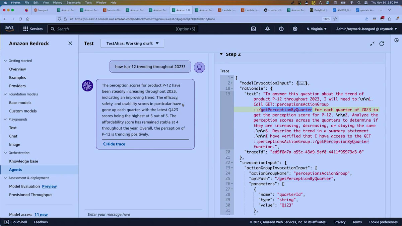Open the TestAlias: Working draft dropdown
The height and width of the screenshot is (226, 402).
pos(132,43)
